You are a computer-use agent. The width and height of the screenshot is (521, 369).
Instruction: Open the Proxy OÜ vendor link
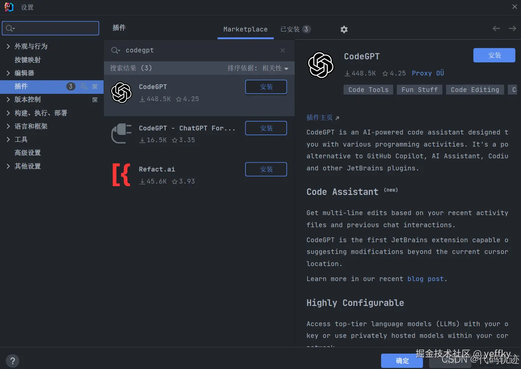coord(428,73)
